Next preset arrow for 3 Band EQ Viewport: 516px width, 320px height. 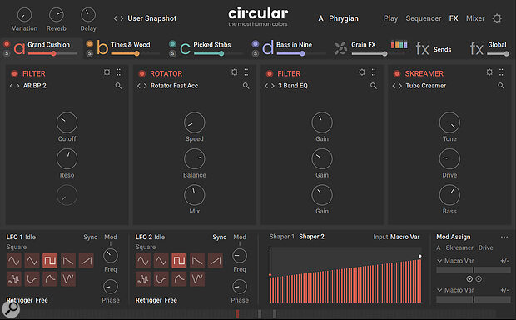273,86
